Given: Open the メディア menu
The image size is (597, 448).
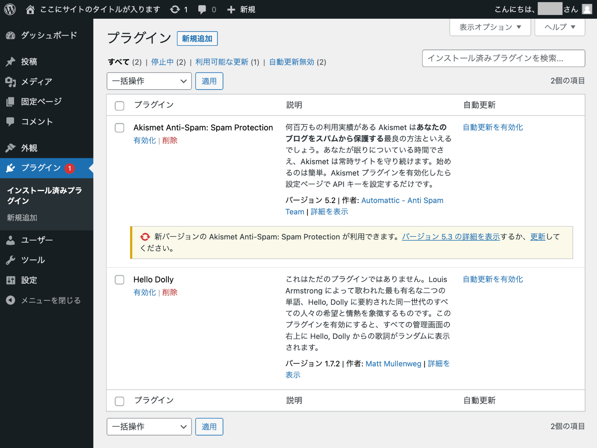Looking at the screenshot, I should click(46, 82).
